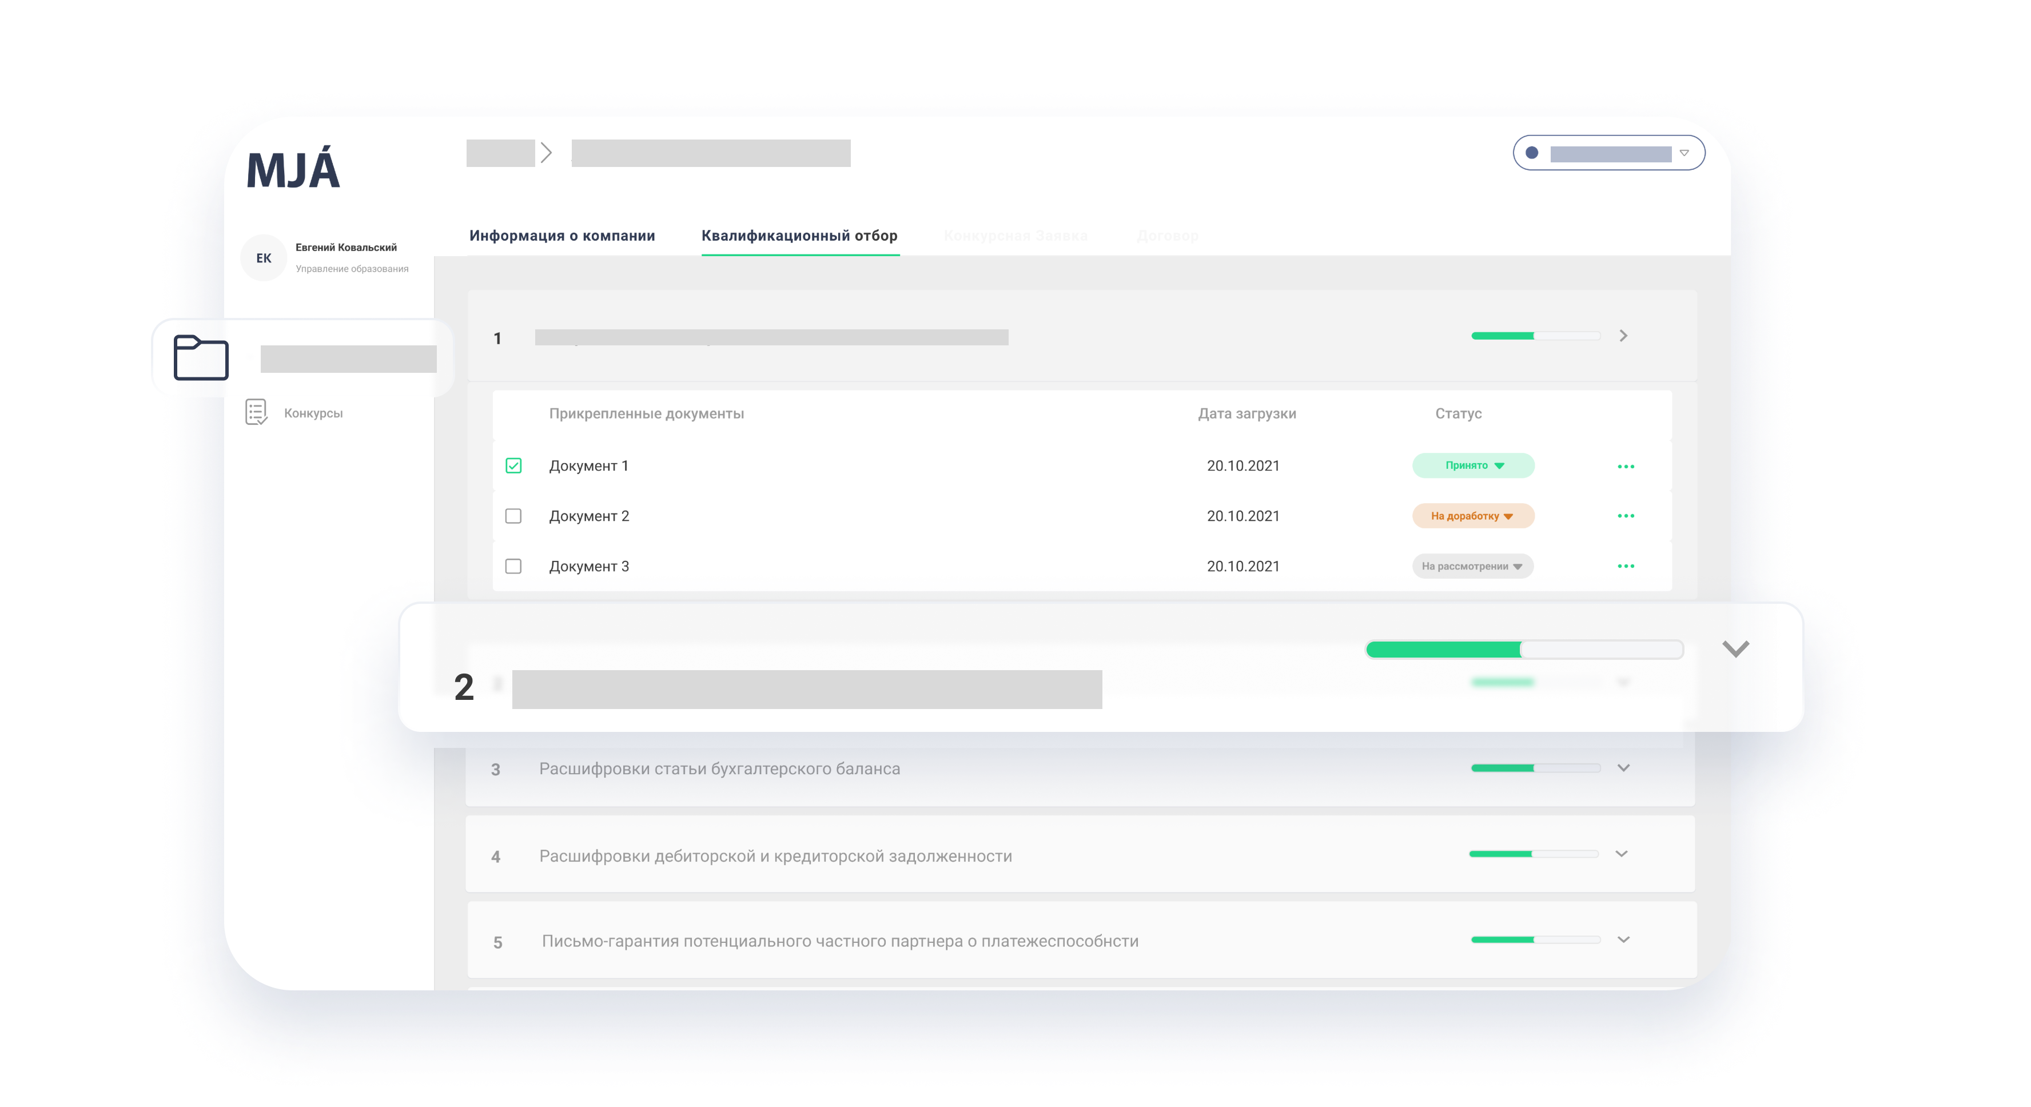Select the Конкурсы list icon
2031x1107 pixels.
pos(256,412)
